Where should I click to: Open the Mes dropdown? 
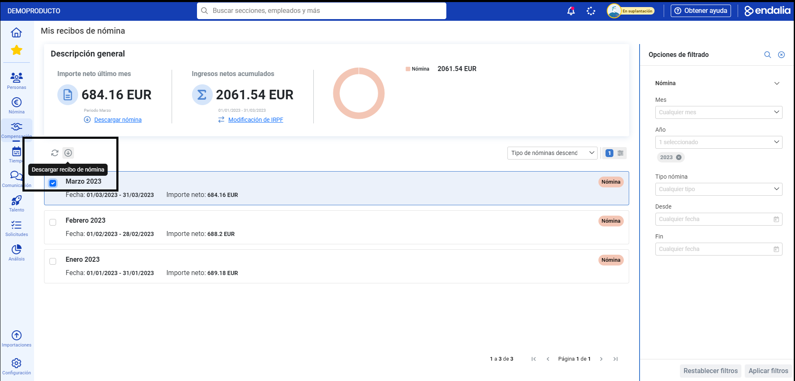coord(719,112)
